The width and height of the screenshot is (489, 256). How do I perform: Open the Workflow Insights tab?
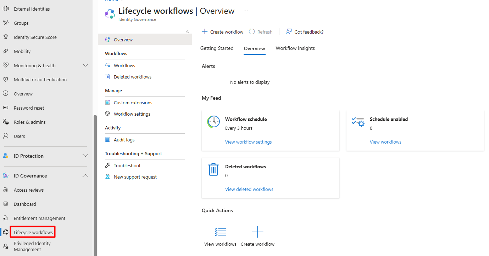point(295,48)
